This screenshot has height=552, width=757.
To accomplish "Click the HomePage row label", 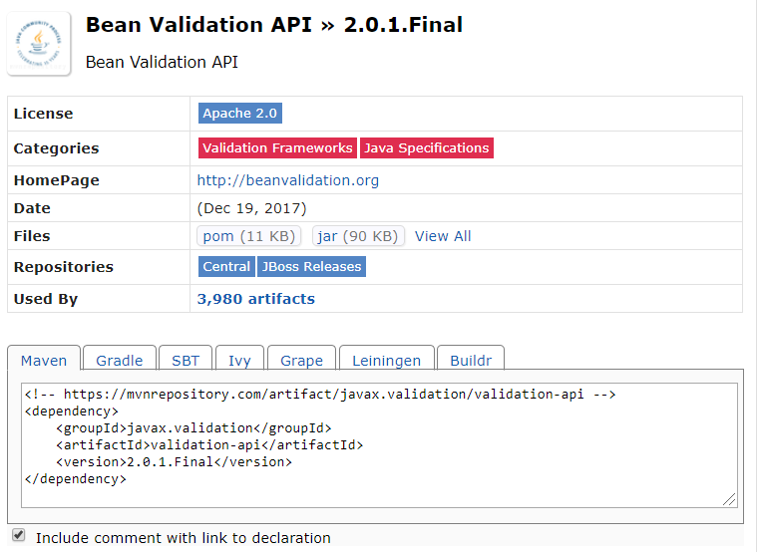I will pyautogui.click(x=57, y=180).
